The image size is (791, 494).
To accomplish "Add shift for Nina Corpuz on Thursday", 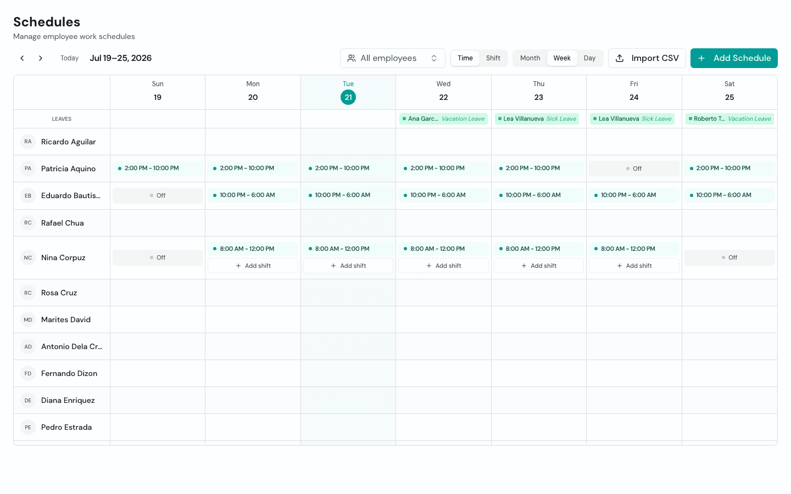I will pyautogui.click(x=539, y=266).
